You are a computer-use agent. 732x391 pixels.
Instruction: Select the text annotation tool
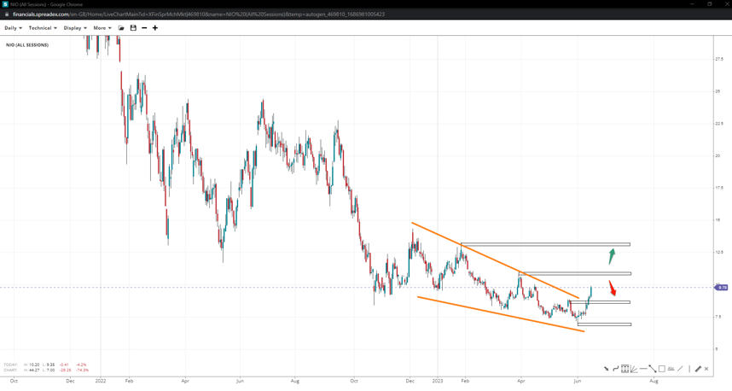671,369
